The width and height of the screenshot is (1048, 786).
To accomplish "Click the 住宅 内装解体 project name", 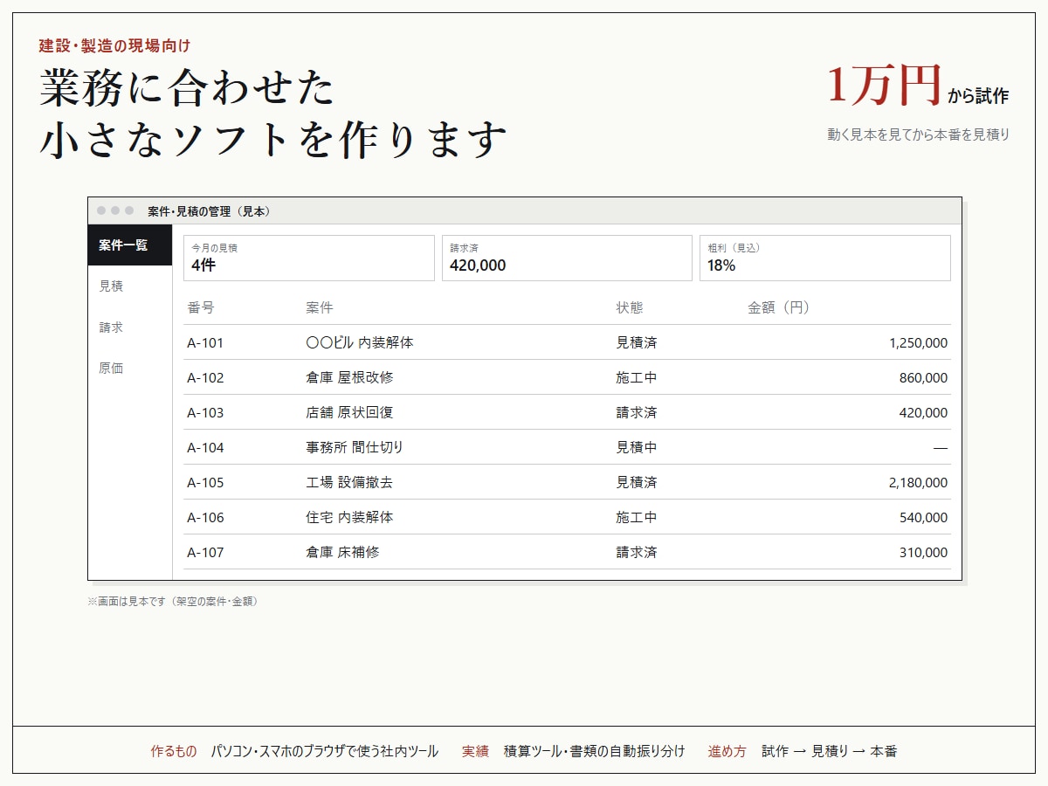I will click(x=349, y=517).
